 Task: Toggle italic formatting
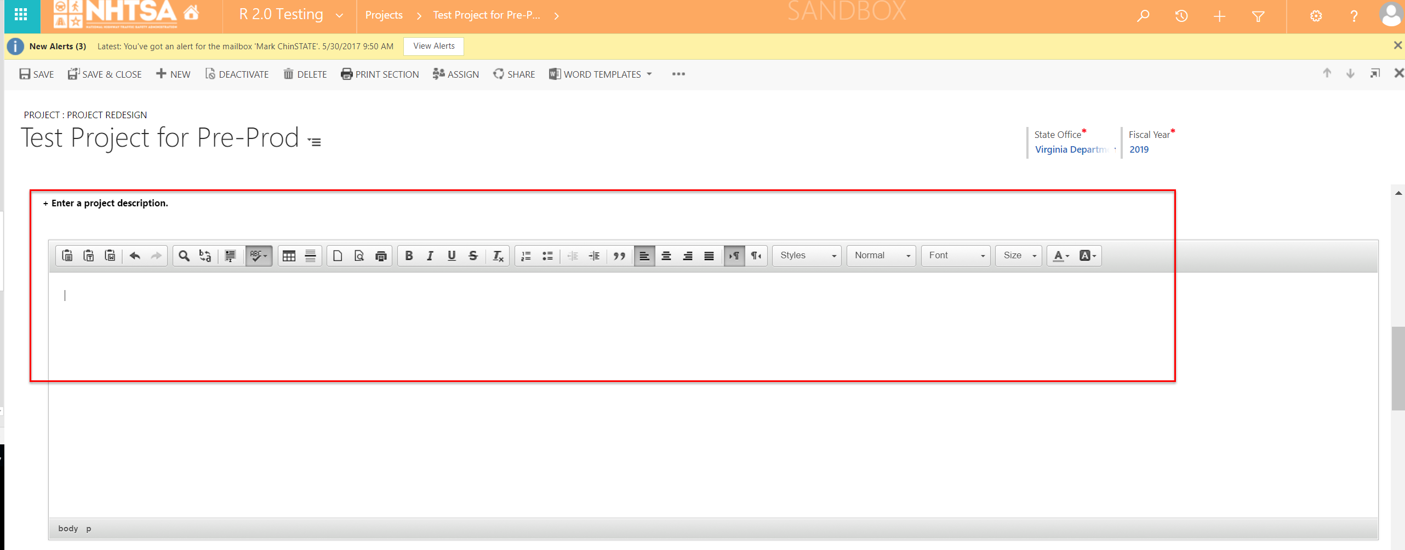pos(430,256)
